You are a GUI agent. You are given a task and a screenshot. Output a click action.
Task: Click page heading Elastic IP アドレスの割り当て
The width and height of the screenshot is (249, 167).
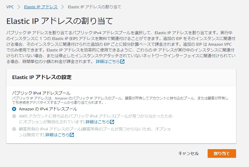tap(60, 21)
